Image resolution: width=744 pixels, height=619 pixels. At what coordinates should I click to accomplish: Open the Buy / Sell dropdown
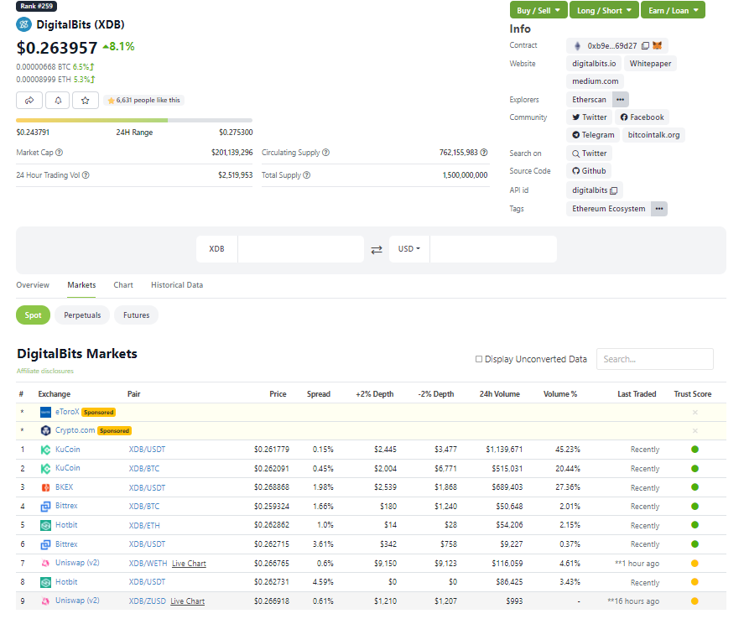point(538,10)
